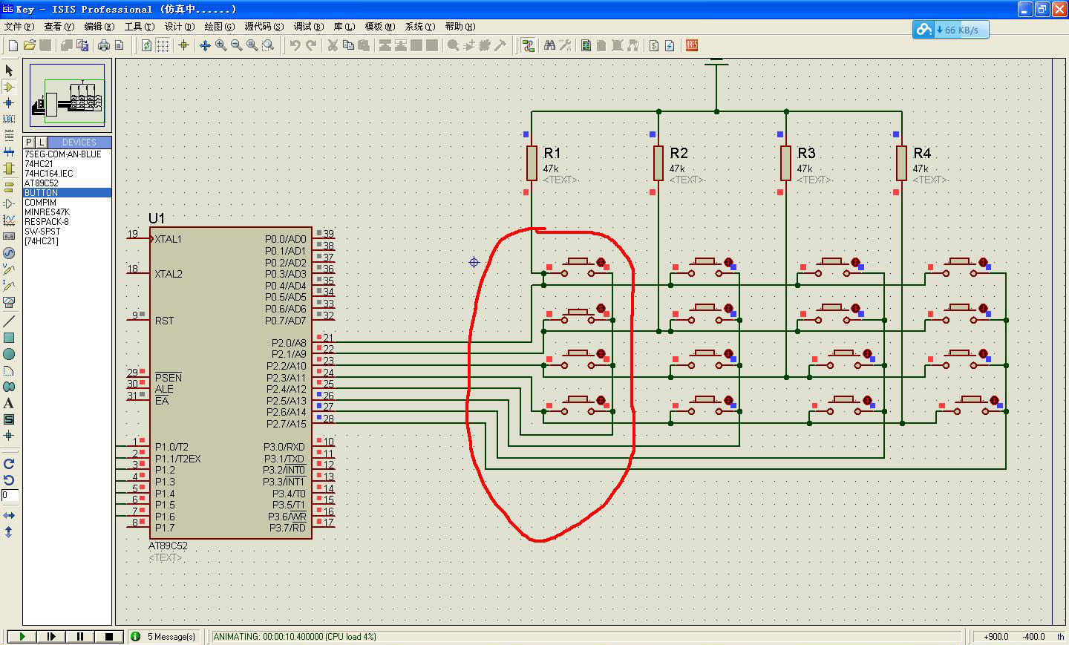
Task: Pause the running simulation
Action: click(79, 636)
